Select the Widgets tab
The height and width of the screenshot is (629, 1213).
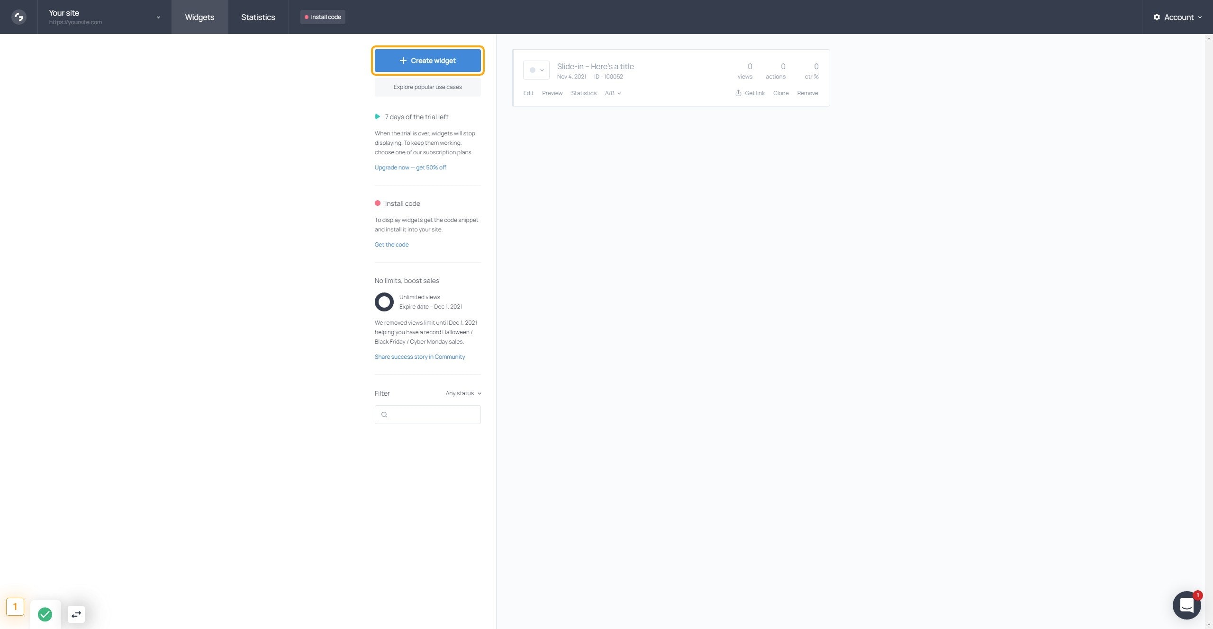tap(199, 17)
